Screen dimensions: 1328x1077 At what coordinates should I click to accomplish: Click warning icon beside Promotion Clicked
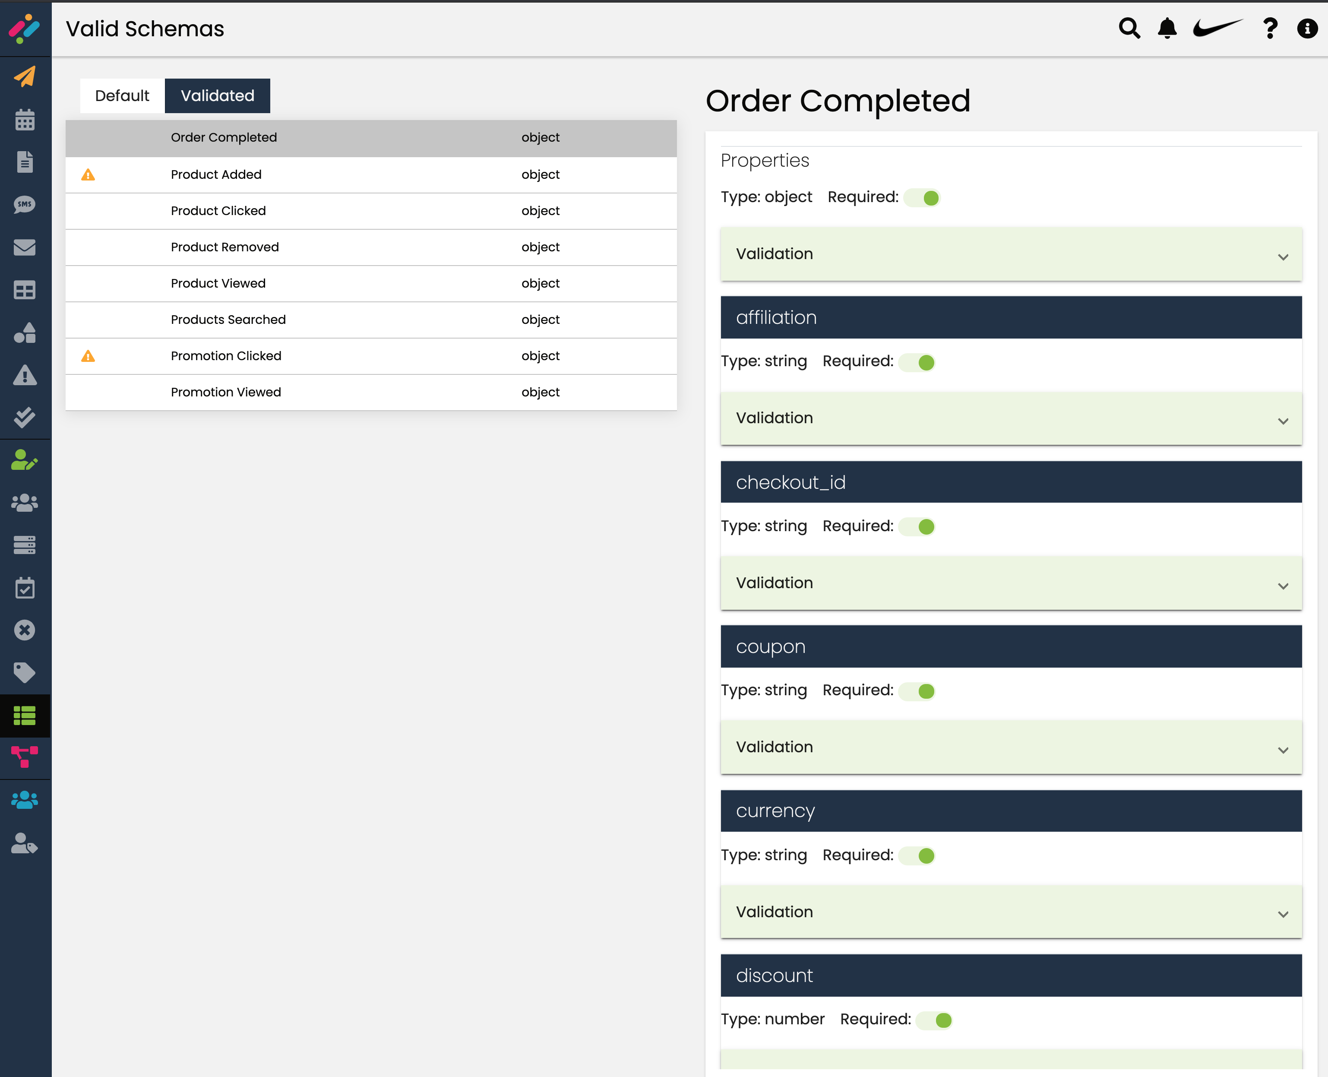88,356
